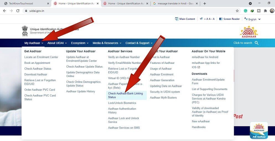Open Lock/Unlock Biometrics

[x=122, y=103]
